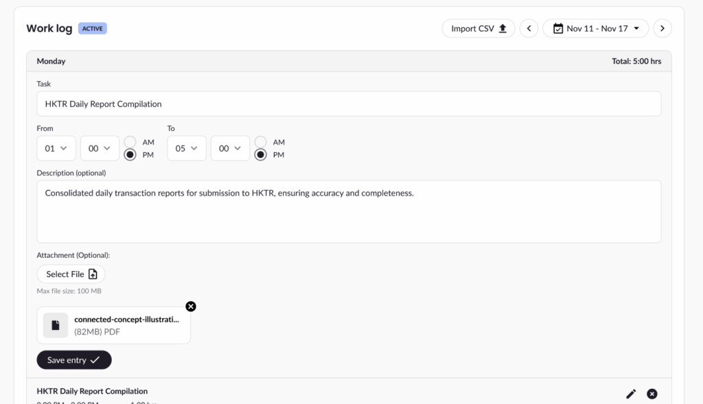703x404 pixels.
Task: Open the From hour dropdown
Action: 56,148
